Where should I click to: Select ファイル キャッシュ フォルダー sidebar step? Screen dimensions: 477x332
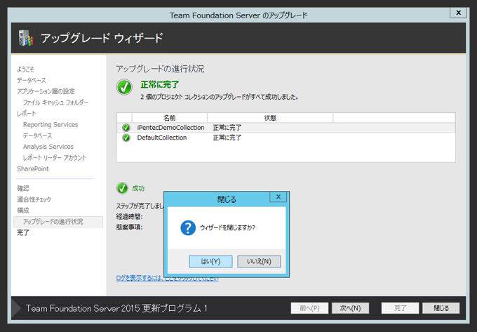(55, 102)
